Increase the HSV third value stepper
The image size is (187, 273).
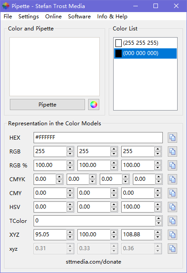tap(158, 205)
